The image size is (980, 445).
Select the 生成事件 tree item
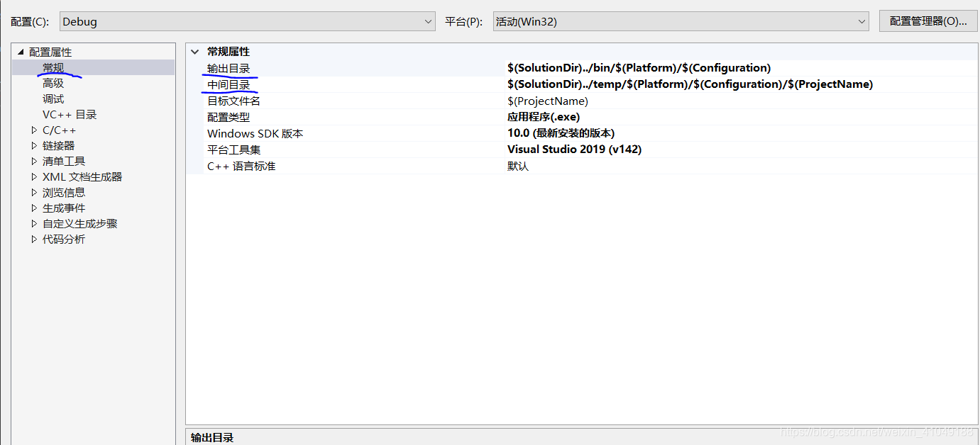(x=64, y=208)
